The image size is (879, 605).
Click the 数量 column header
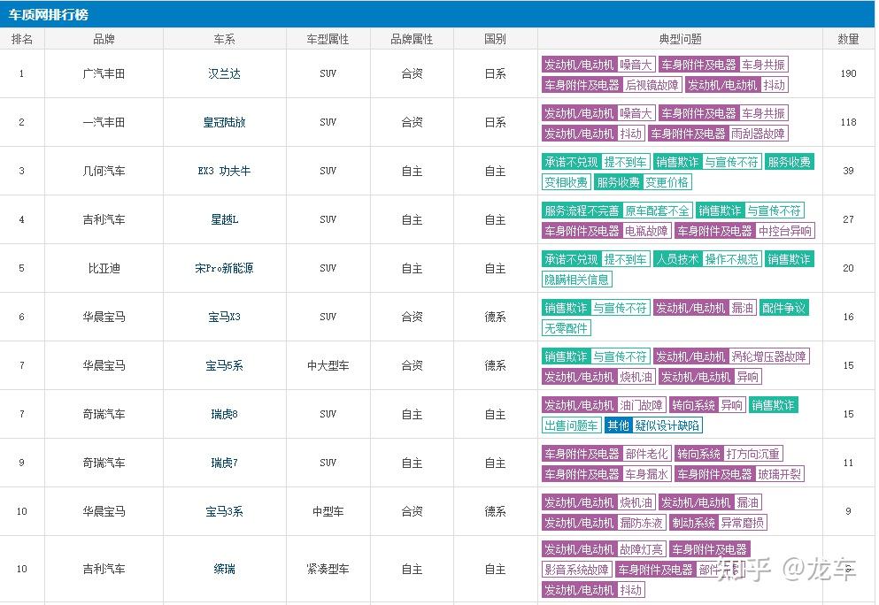pyautogui.click(x=848, y=39)
